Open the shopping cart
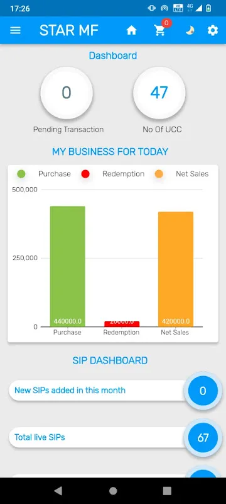This screenshot has width=226, height=504. pyautogui.click(x=159, y=30)
